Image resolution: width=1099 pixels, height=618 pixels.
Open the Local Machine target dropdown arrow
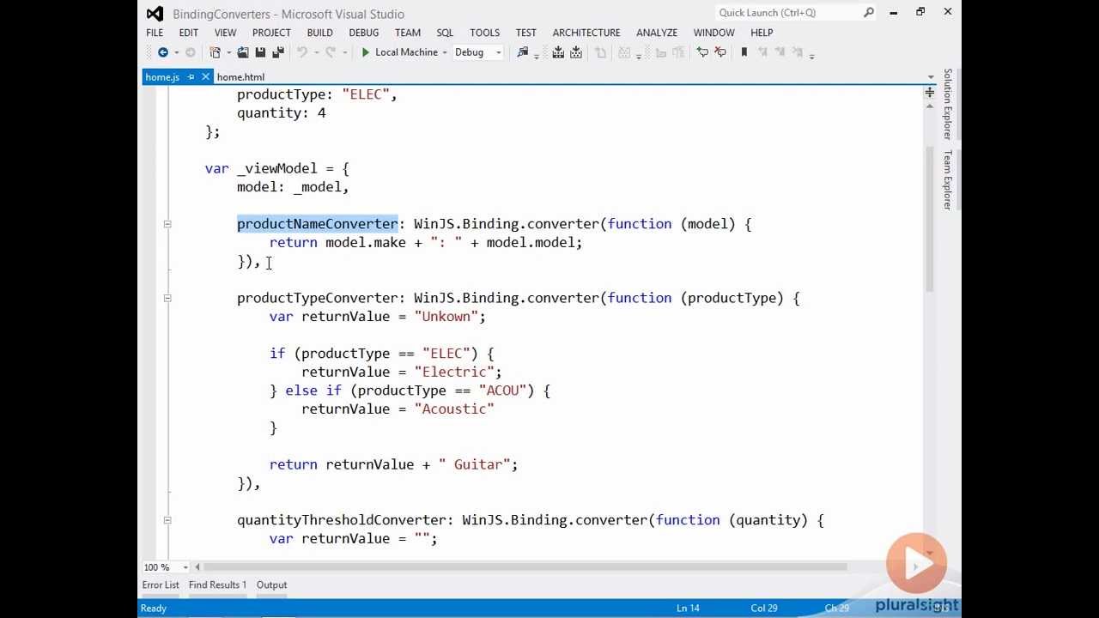click(x=445, y=52)
